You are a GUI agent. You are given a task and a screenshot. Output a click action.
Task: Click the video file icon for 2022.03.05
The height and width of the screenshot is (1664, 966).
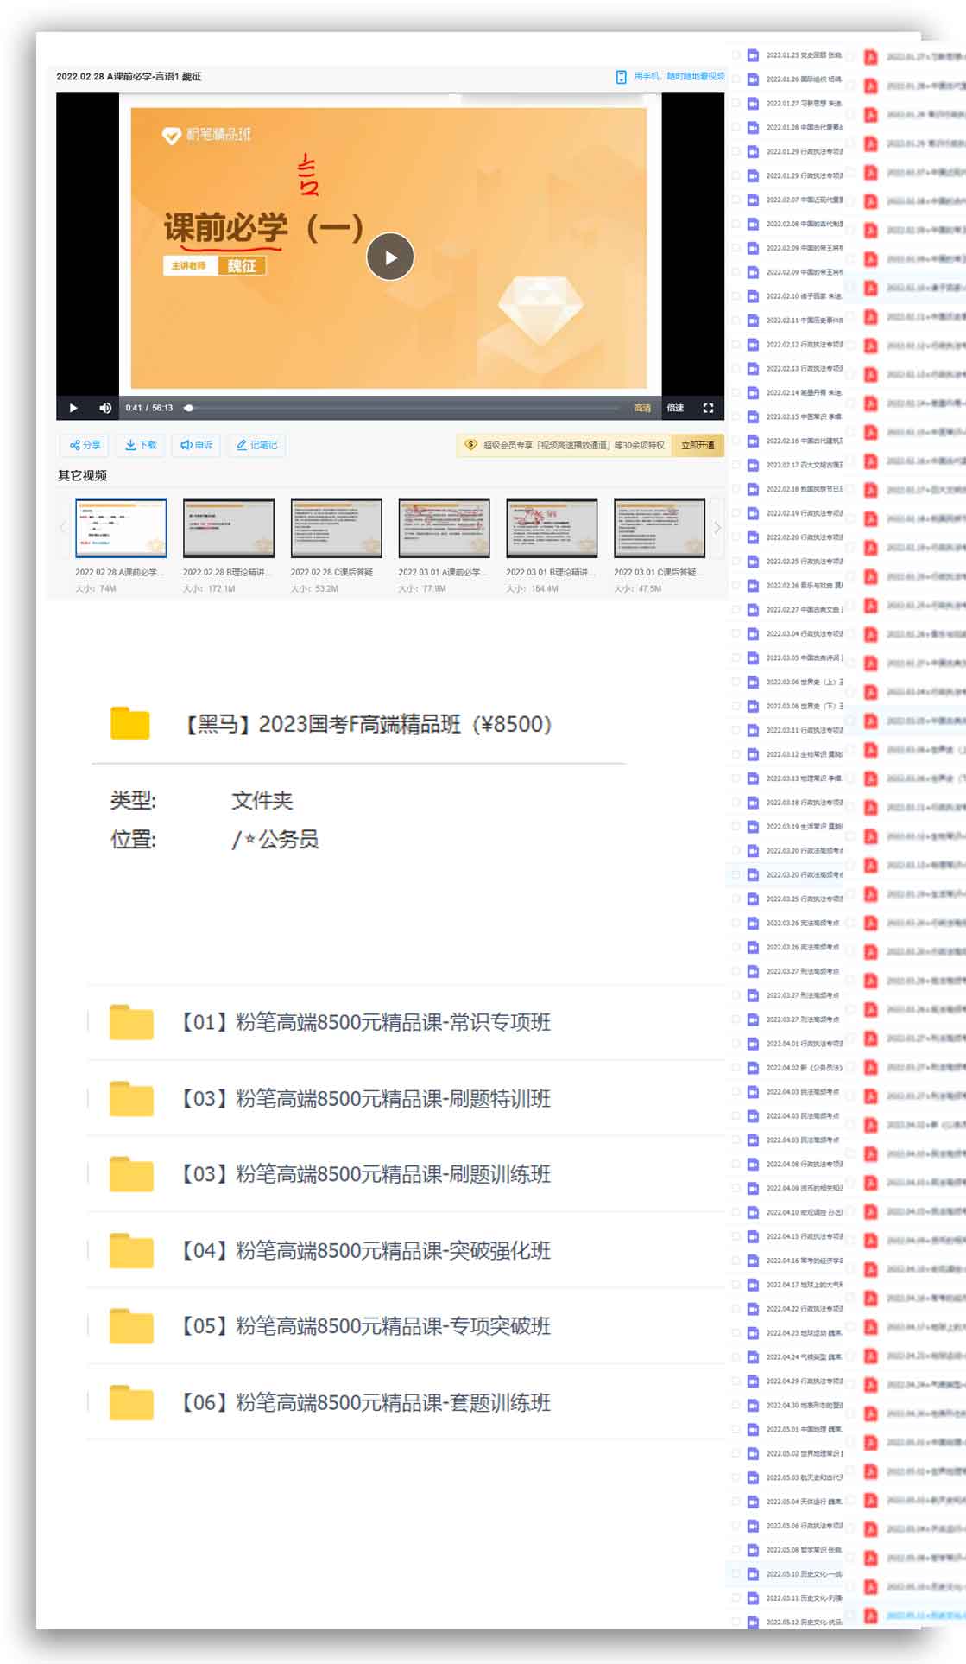753,658
